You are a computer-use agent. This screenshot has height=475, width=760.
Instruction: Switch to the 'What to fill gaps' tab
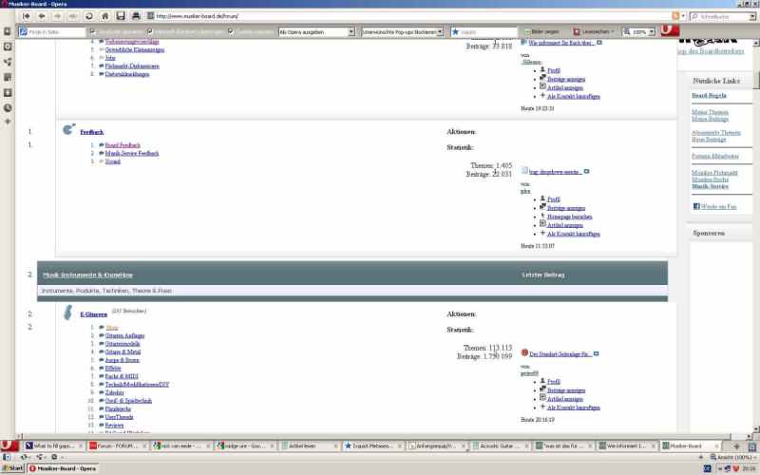pos(55,446)
